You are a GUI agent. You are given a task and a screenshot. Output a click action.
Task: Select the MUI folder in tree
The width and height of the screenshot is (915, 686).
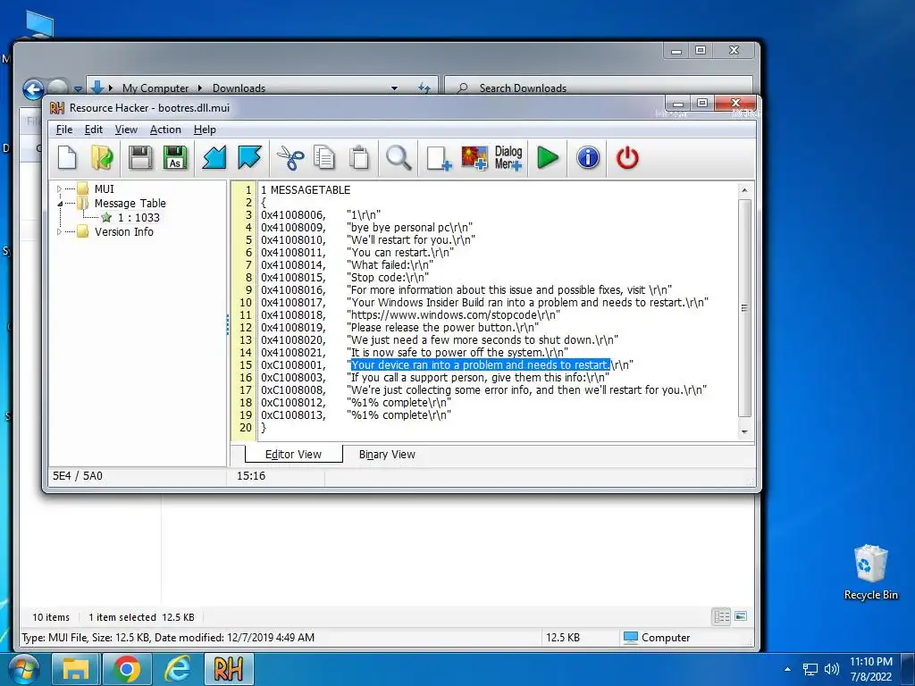[x=104, y=189]
